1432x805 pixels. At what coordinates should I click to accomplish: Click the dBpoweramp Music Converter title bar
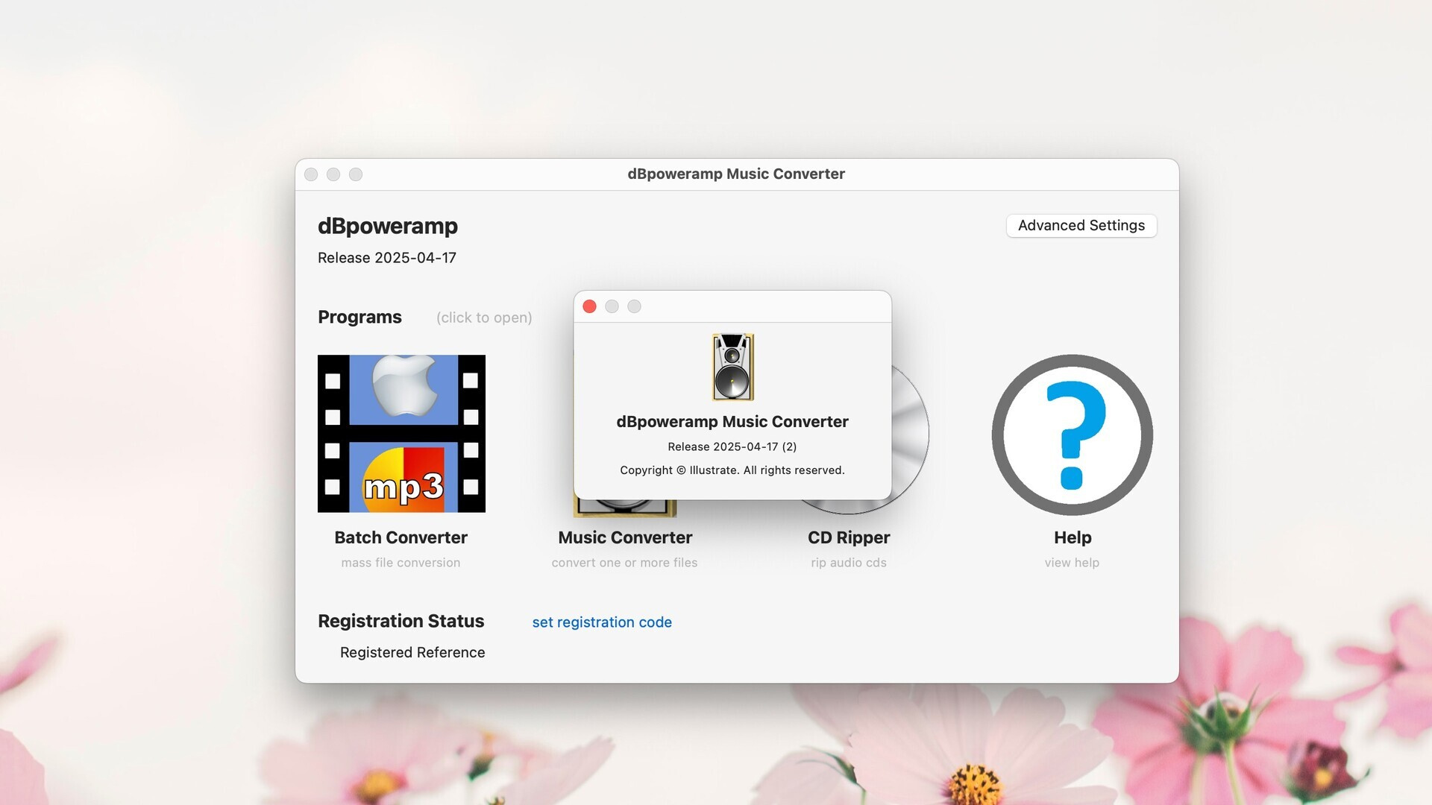pos(735,174)
